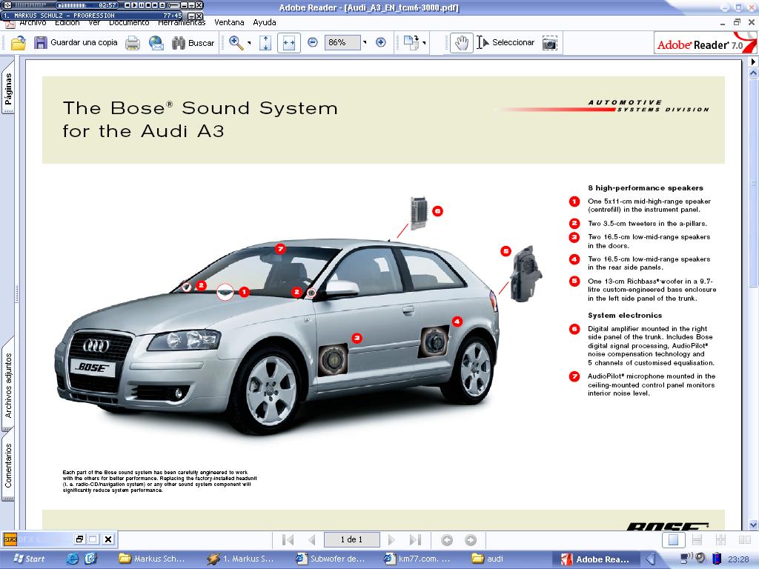Click the zoom in plus button
759x569 pixels.
(381, 42)
